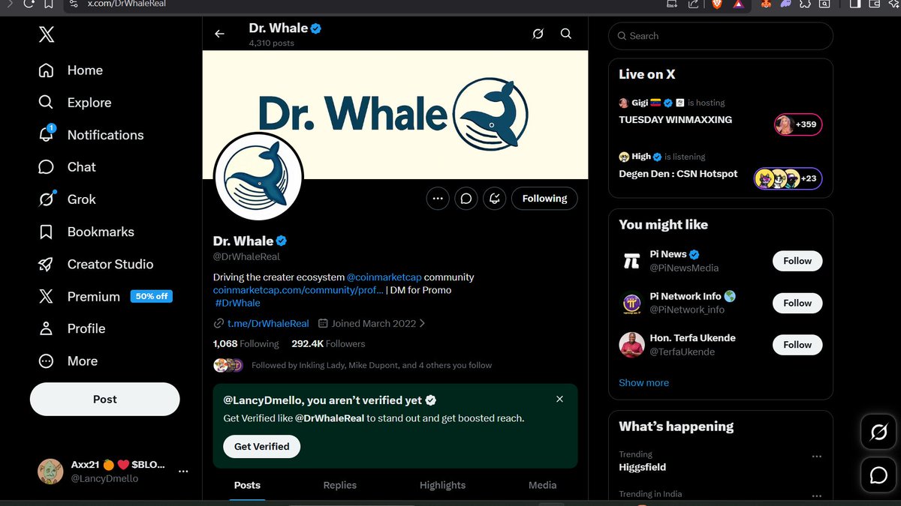Switch to the Posts tab
Screen dimensions: 901x506
pyautogui.click(x=247, y=485)
